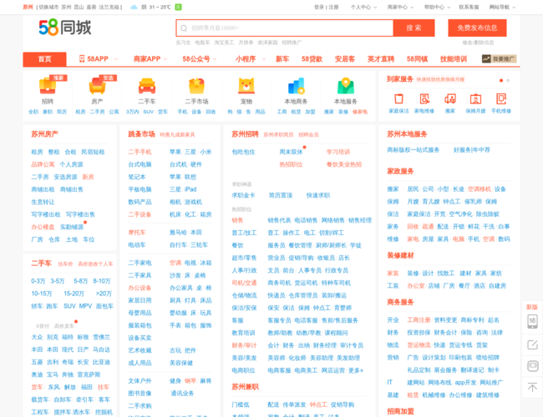543x417 pixels.
Task: Click the green air-quality badge near the weather
Action: point(178,7)
